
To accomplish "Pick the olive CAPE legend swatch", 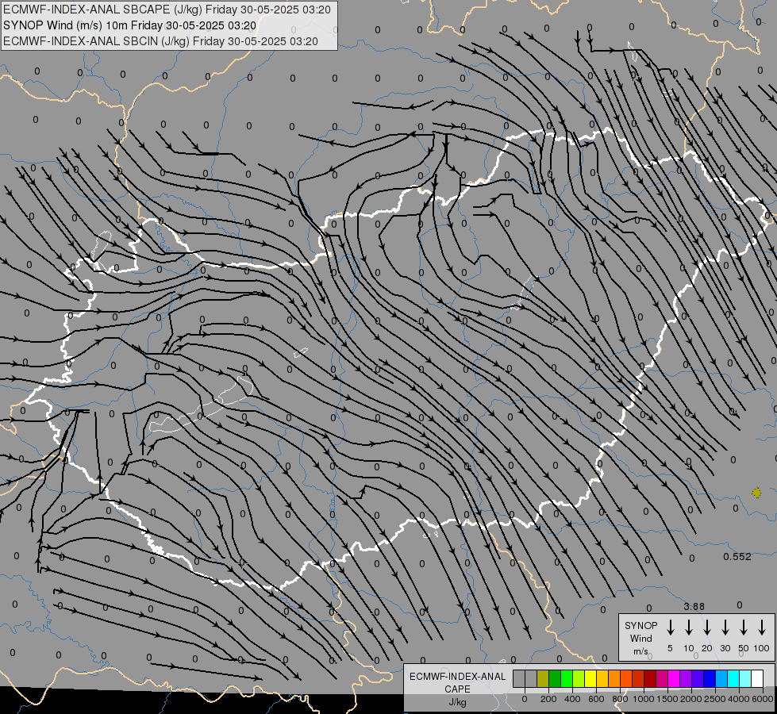I will point(543,678).
